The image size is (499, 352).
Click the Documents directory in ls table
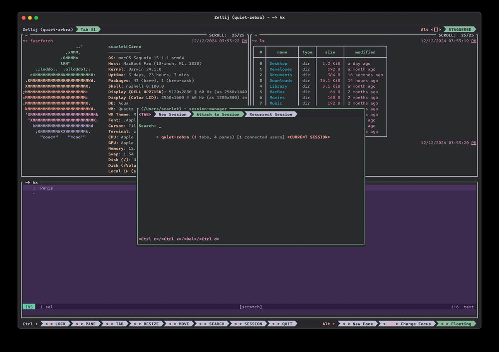(280, 75)
